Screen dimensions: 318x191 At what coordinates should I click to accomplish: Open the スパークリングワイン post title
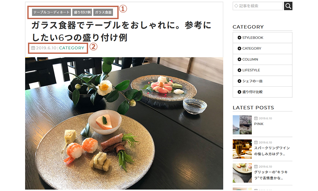[272, 151]
